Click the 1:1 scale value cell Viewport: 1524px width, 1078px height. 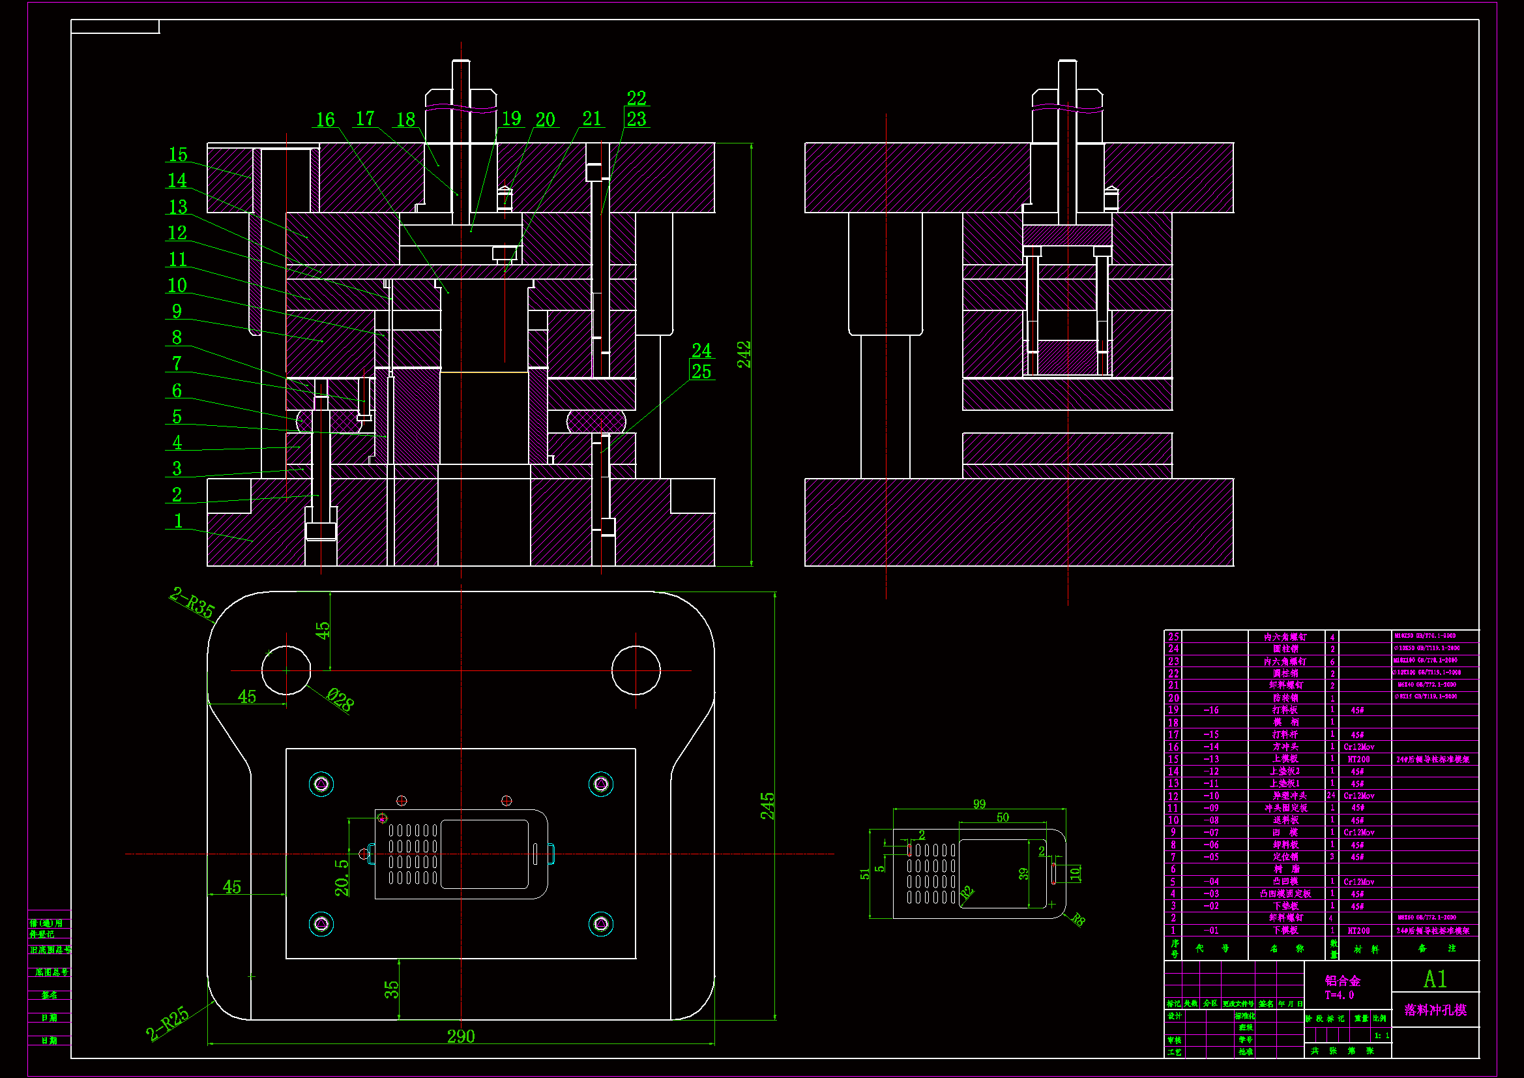point(1381,1036)
